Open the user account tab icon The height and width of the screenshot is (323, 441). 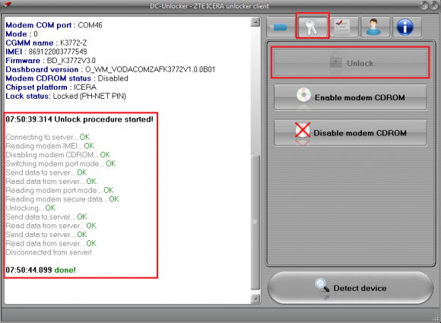click(375, 27)
